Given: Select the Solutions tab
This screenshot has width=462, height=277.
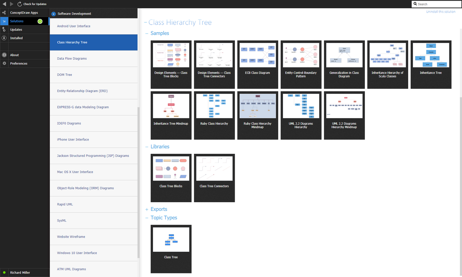Looking at the screenshot, I should [25, 21].
